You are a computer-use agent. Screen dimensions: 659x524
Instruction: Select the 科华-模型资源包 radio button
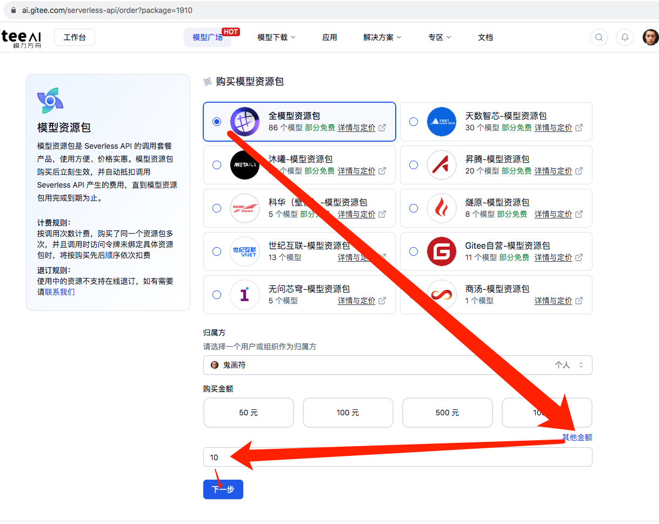click(x=217, y=208)
